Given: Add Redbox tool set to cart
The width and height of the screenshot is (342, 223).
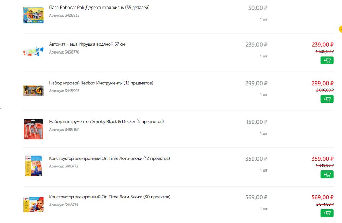Looking at the screenshot, I should click(x=327, y=99).
